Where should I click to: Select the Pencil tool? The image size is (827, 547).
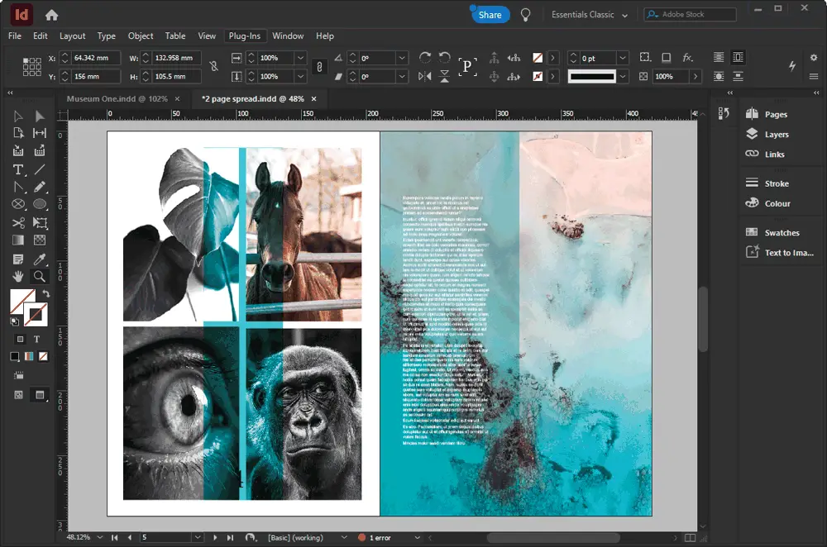40,187
